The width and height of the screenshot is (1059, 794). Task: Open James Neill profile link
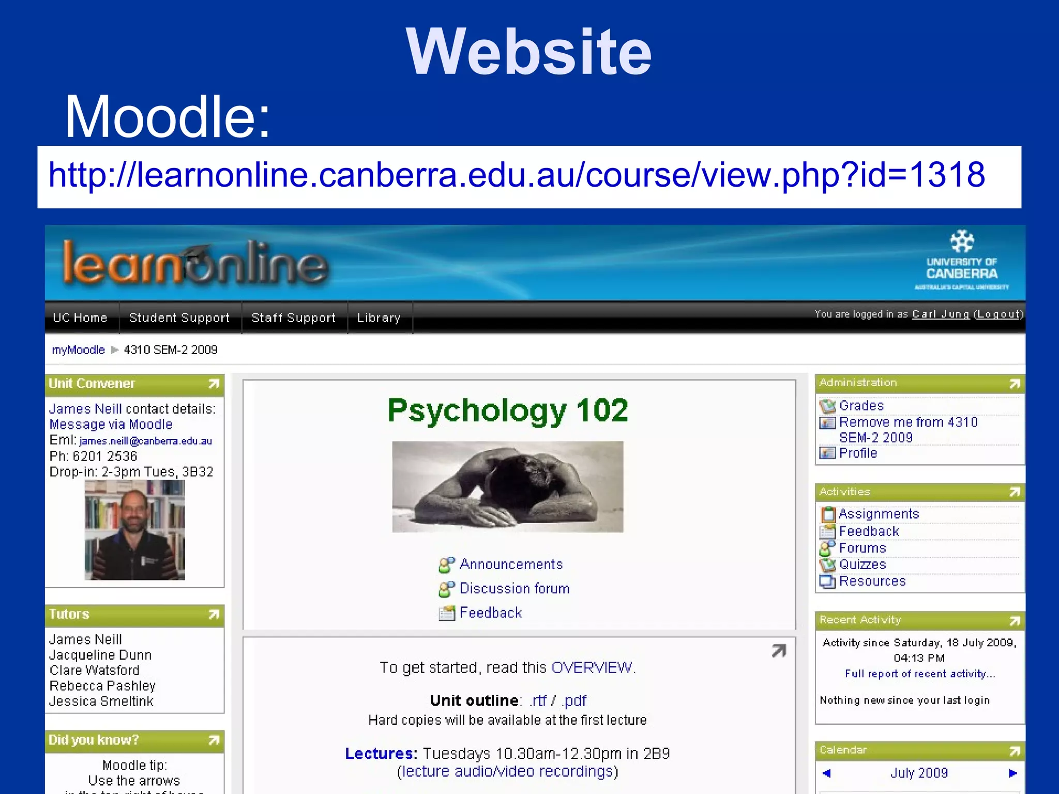[85, 409]
